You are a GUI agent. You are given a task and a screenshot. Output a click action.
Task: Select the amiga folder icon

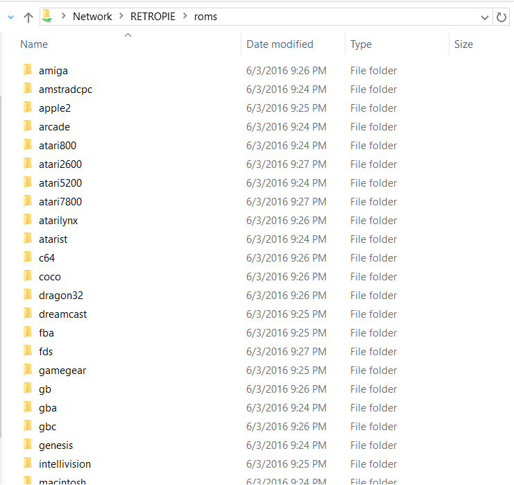pyautogui.click(x=28, y=70)
